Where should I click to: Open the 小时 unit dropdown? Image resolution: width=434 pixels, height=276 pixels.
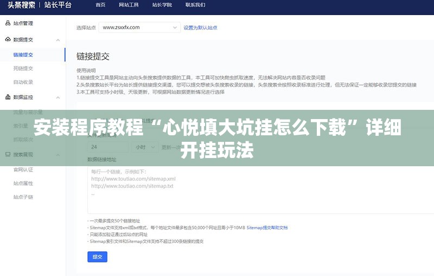coord(145,147)
